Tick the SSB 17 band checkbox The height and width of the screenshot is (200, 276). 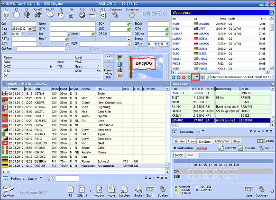click(210, 176)
